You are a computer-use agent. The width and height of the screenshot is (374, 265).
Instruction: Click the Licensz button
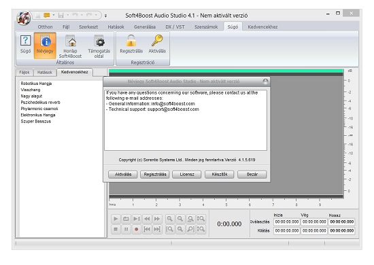pyautogui.click(x=187, y=175)
